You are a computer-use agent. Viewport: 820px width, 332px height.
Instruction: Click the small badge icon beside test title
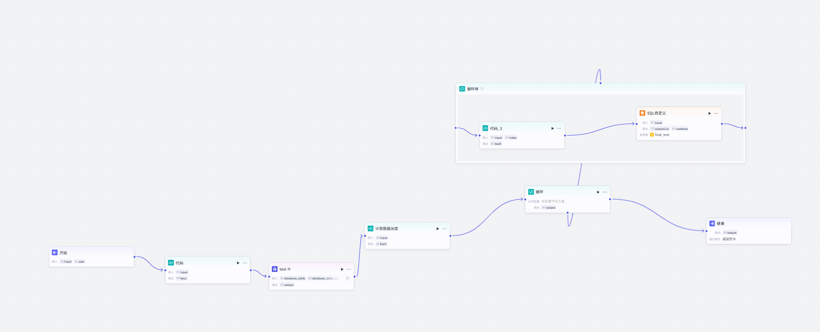click(x=289, y=269)
